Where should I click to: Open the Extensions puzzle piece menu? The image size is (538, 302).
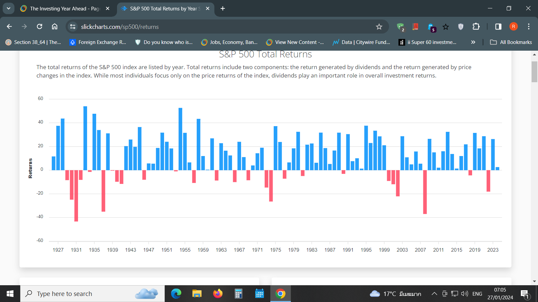[x=476, y=27]
